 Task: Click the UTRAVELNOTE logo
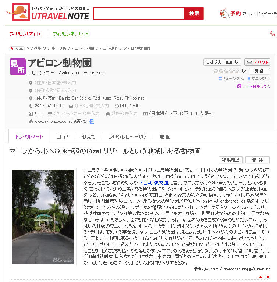coord(48,12)
